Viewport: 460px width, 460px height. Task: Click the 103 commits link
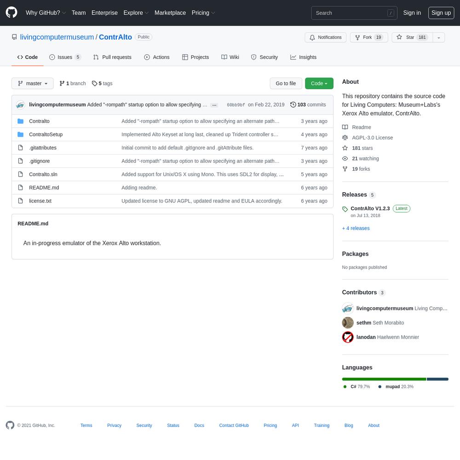click(308, 105)
